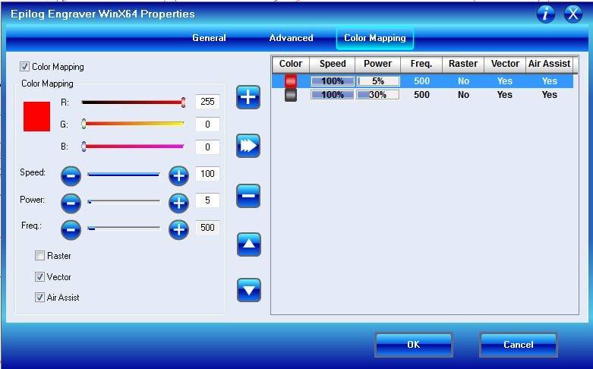
Task: Click the minus icon to remove mapped color
Action: [x=248, y=196]
